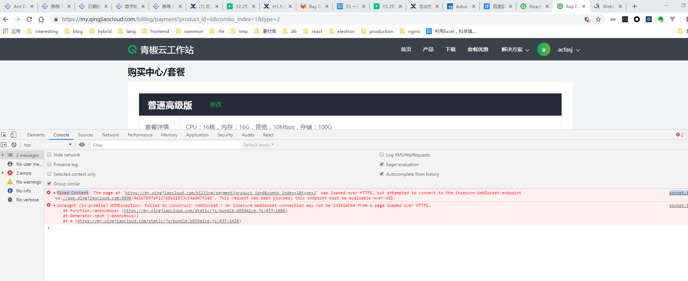Viewport: 688px width, 281px height.
Task: Enable the Preserve log checkbox
Action: (49, 164)
